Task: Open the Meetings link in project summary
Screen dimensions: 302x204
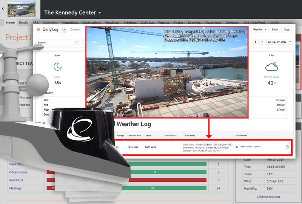Action: click(15, 188)
